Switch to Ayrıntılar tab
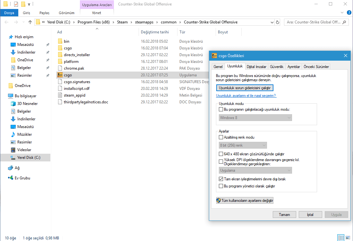Image resolution: width=353 pixels, height=241 pixels. pyautogui.click(x=294, y=67)
